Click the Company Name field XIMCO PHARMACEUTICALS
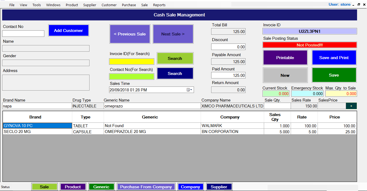 click(x=232, y=106)
